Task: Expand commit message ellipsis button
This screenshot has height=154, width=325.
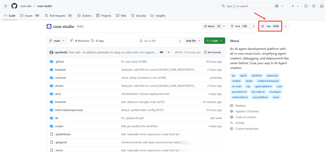Action: click(x=162, y=52)
